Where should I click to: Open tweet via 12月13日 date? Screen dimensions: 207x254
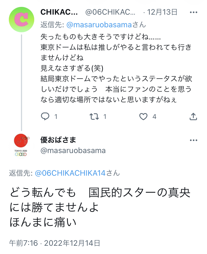pyautogui.click(x=162, y=12)
